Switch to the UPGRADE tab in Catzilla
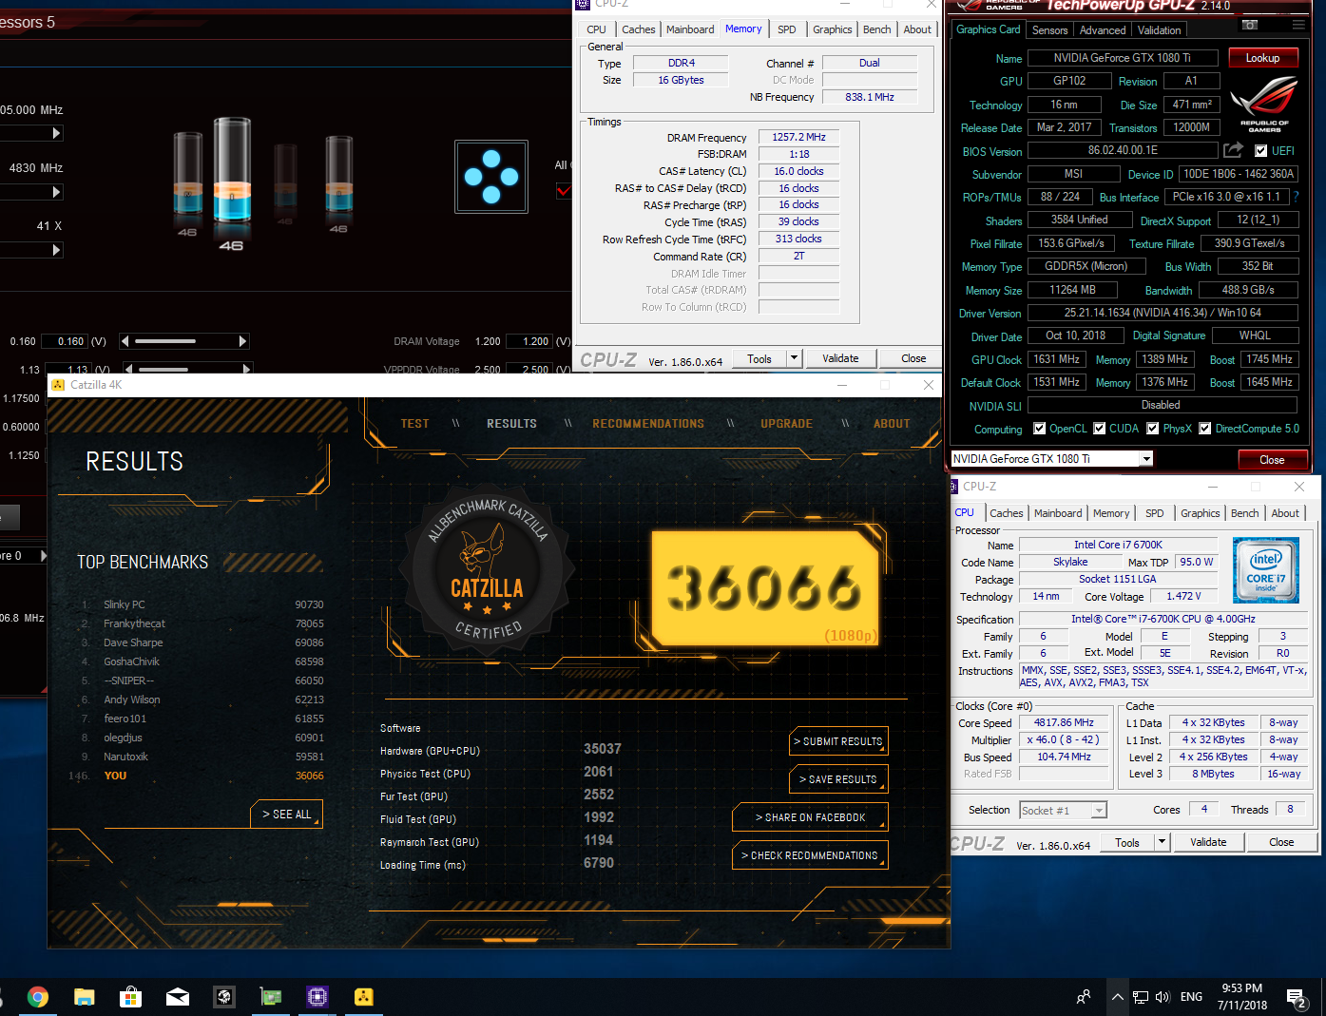This screenshot has width=1326, height=1016. coord(786,424)
